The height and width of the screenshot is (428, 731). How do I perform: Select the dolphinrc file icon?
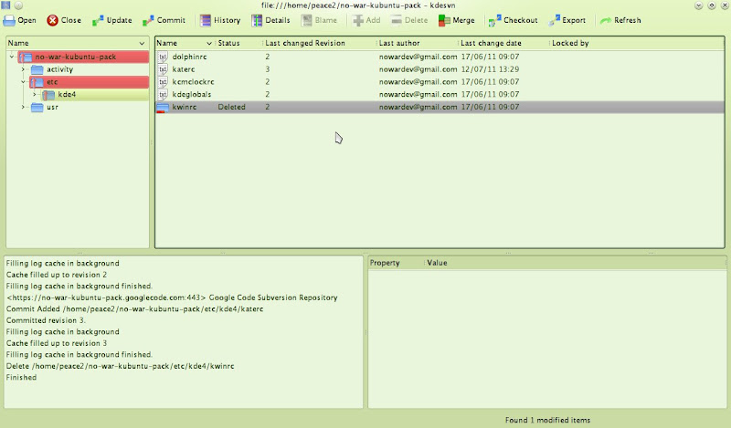pos(163,57)
